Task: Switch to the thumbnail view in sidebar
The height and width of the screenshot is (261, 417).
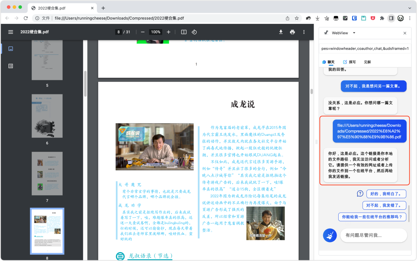Action: [10, 49]
